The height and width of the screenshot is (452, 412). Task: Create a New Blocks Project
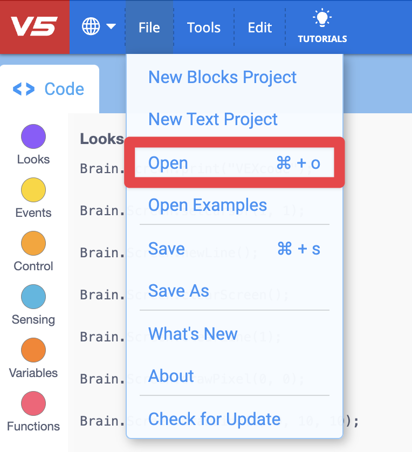pyautogui.click(x=222, y=77)
